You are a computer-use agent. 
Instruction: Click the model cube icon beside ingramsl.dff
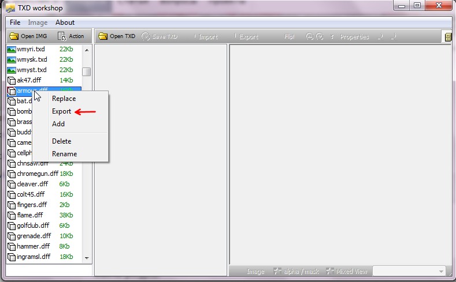coord(12,257)
